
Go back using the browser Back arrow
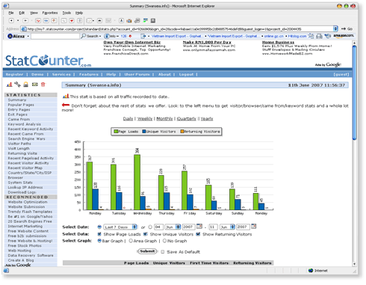coord(11,20)
